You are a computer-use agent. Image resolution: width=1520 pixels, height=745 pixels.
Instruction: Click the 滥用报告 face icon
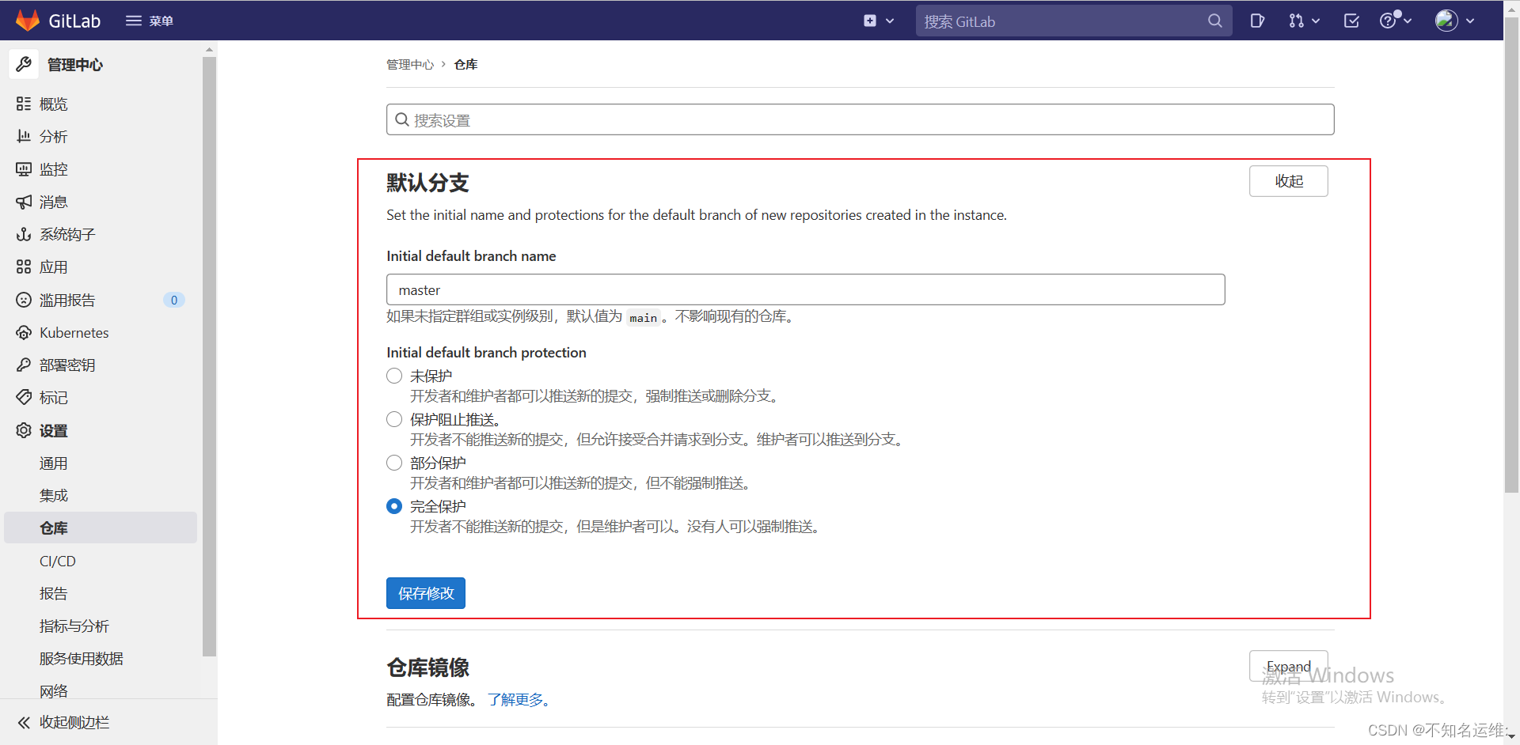[x=24, y=300]
